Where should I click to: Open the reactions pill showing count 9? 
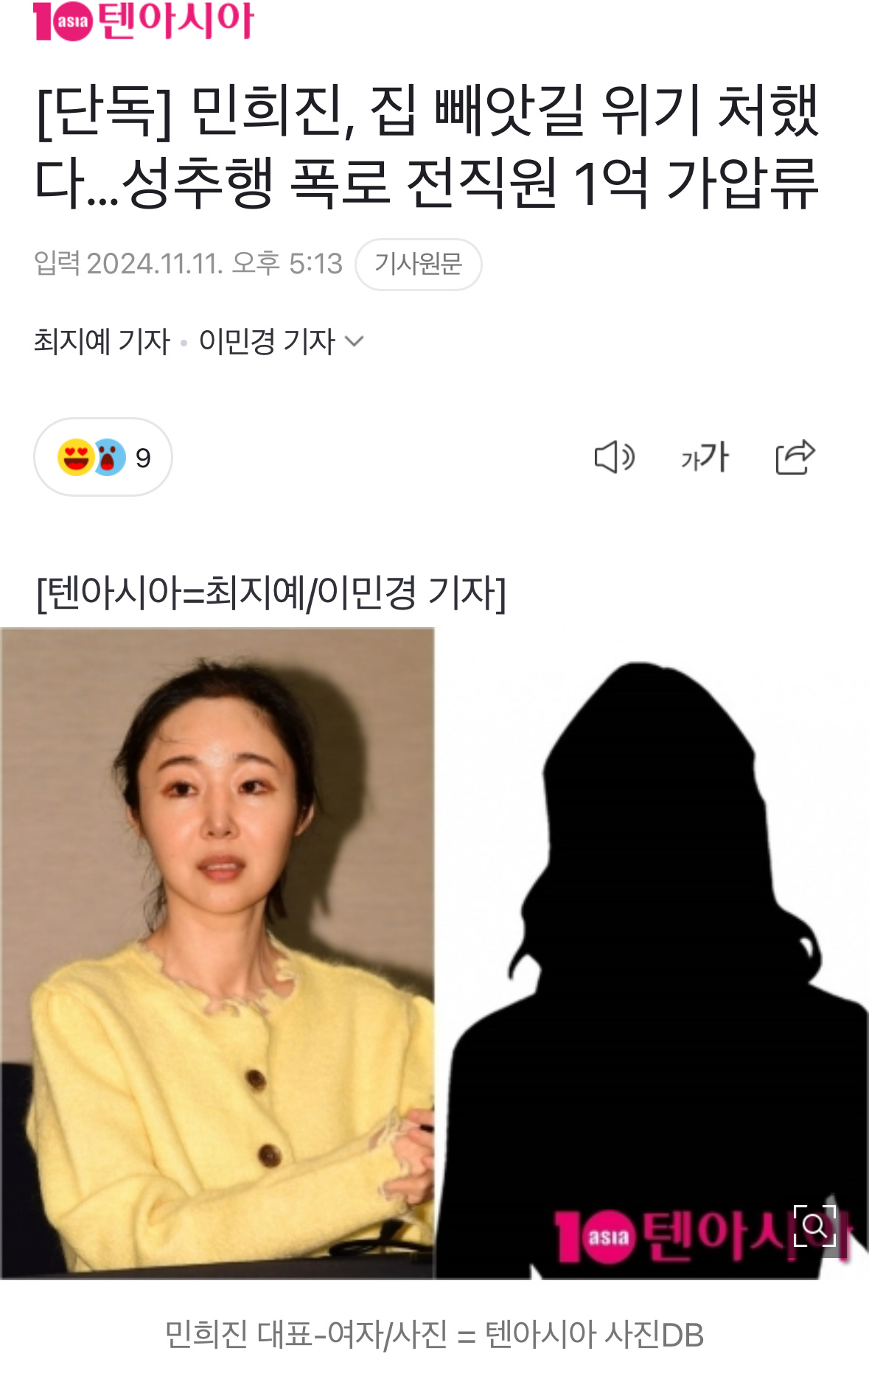[x=103, y=457]
